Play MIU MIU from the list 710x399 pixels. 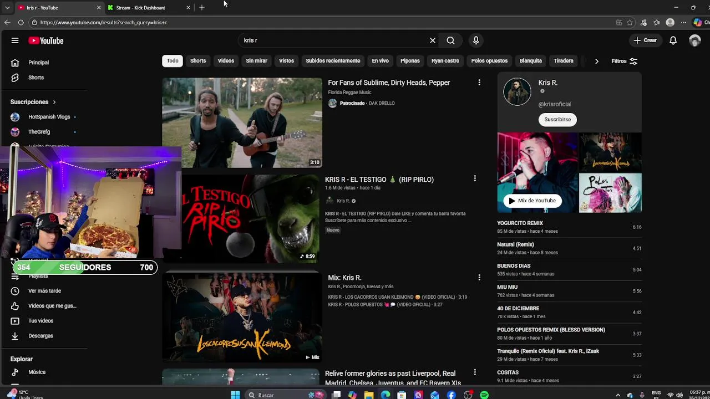tap(569, 291)
